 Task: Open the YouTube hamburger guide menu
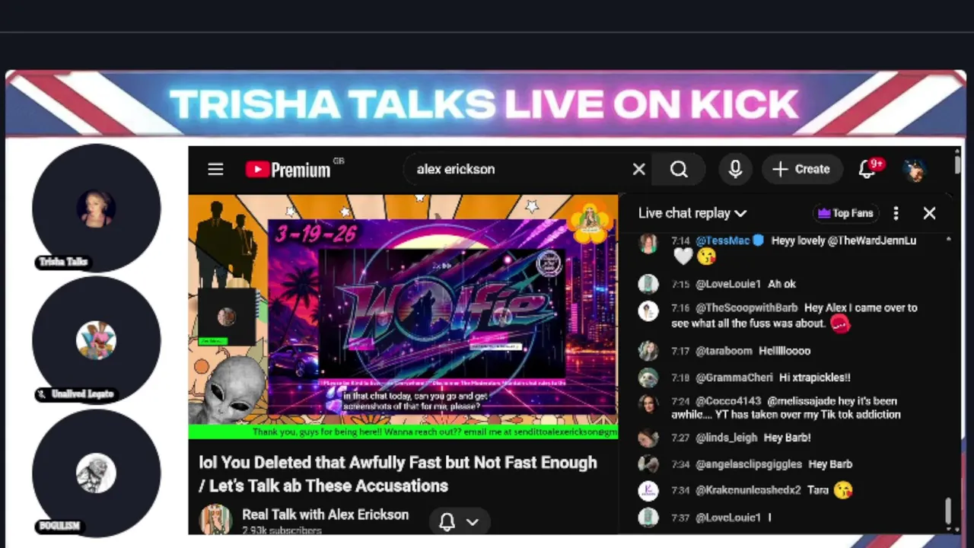(215, 169)
